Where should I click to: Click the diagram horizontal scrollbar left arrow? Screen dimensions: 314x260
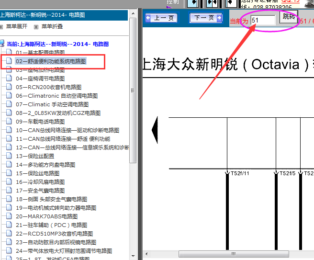[146, 254]
